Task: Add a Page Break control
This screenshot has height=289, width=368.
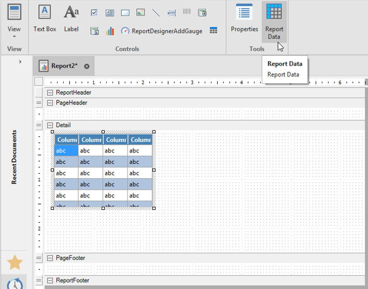Action: pos(172,12)
